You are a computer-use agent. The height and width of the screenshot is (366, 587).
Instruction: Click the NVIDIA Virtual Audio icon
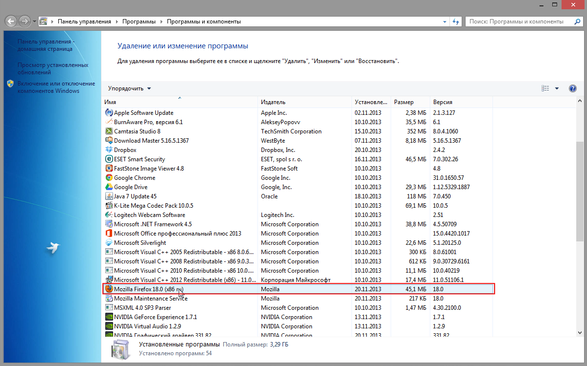[109, 326]
